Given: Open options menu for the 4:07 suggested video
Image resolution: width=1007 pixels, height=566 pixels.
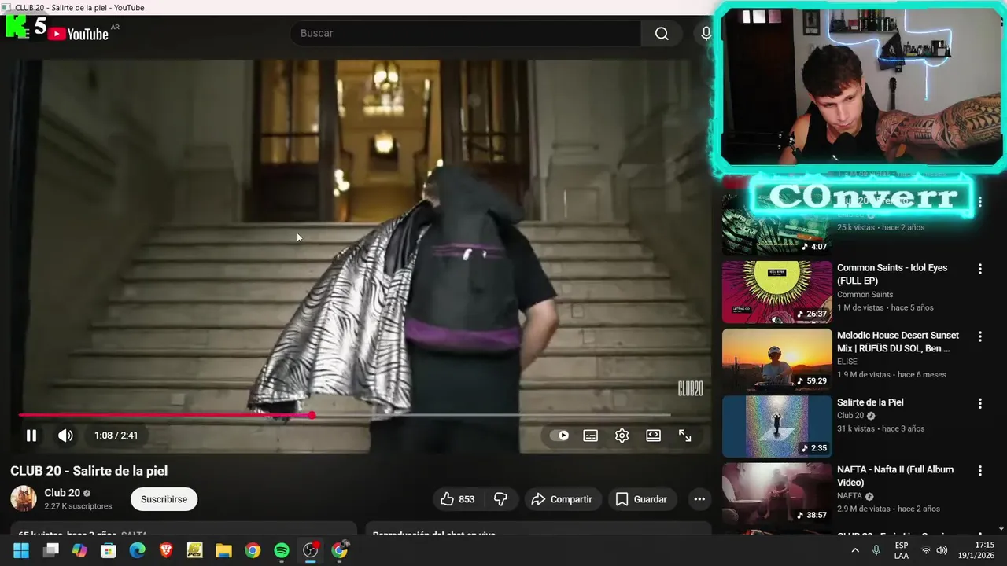Looking at the screenshot, I should point(979,202).
